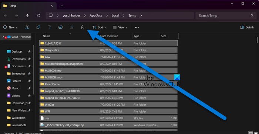Expand chevron after AppData breadcrumb

coord(107,15)
